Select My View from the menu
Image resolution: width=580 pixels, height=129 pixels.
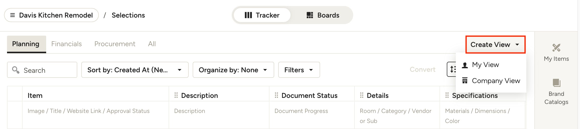coord(485,65)
